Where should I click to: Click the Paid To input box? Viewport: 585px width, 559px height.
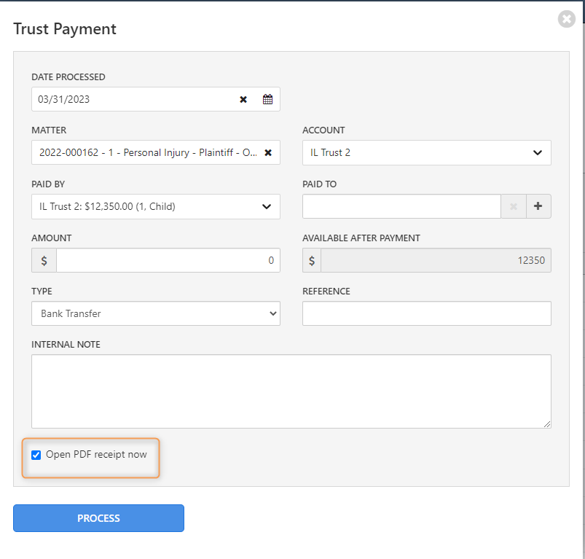401,206
